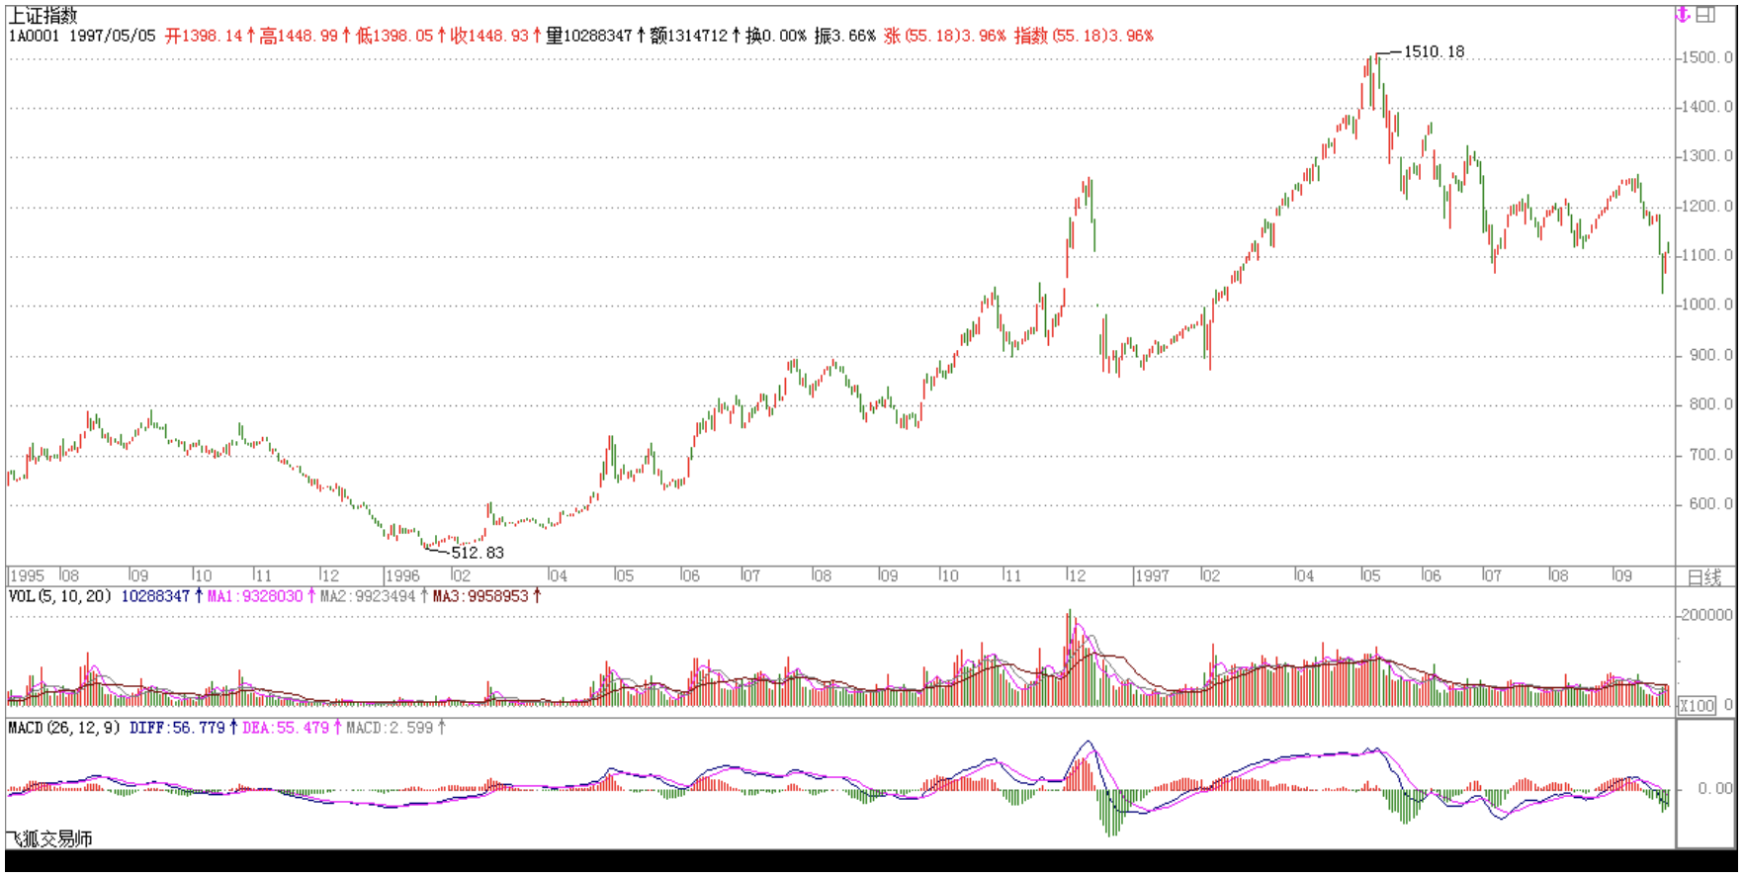Viewport: 1744px width, 878px height.
Task: Click the magenta anchor icon
Action: [1683, 15]
